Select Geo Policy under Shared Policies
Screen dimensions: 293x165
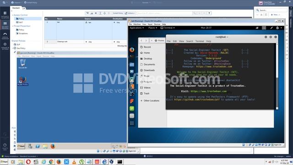tap(19, 48)
